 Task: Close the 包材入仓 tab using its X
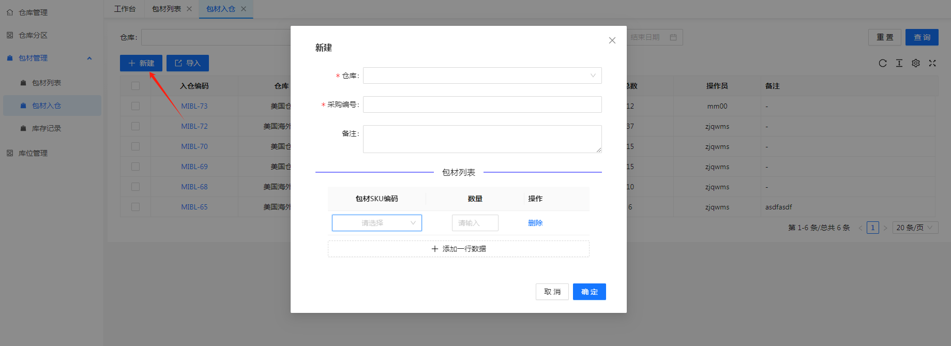pos(244,9)
